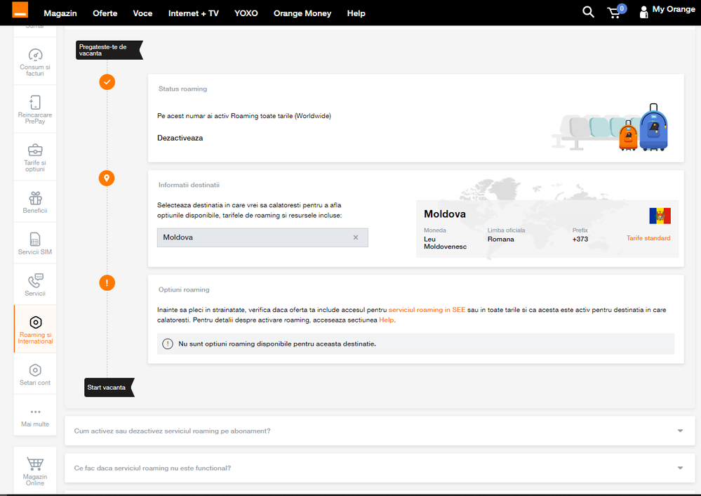Open the shopping cart icon
Screen dimensions: 701x496
(x=615, y=12)
